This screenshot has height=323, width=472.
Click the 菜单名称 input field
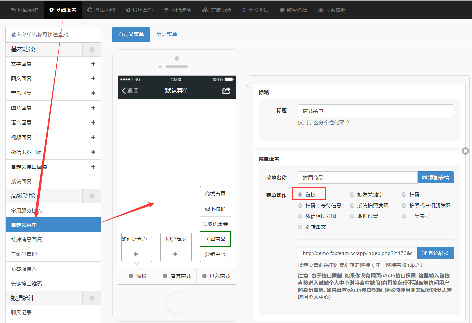point(357,178)
